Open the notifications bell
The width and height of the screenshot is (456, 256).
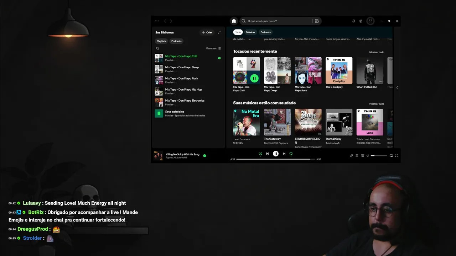point(354,21)
